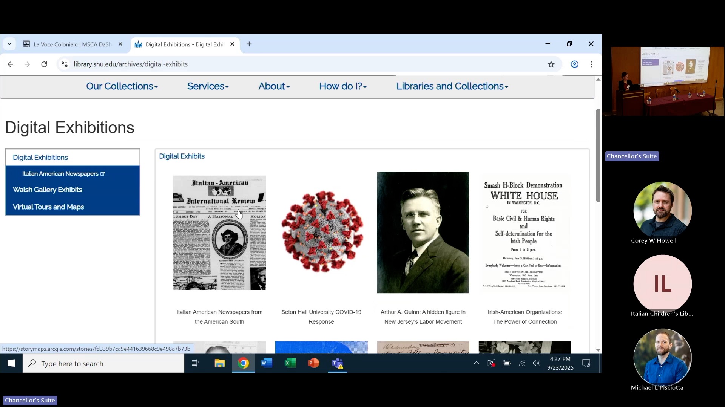Expand the Our Collections dropdown menu
Screen dimensions: 725x407
pyautogui.click(x=122, y=86)
